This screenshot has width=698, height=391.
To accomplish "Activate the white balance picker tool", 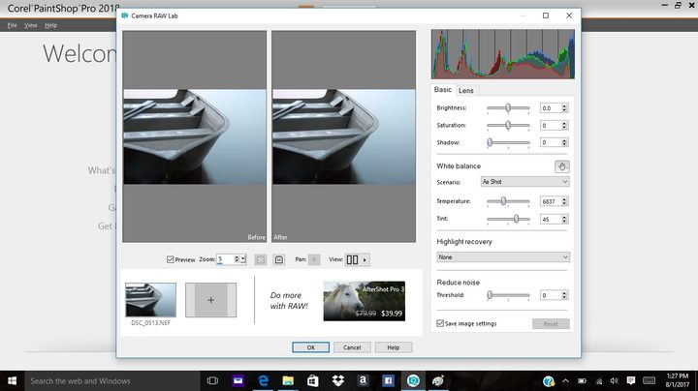I will [561, 166].
